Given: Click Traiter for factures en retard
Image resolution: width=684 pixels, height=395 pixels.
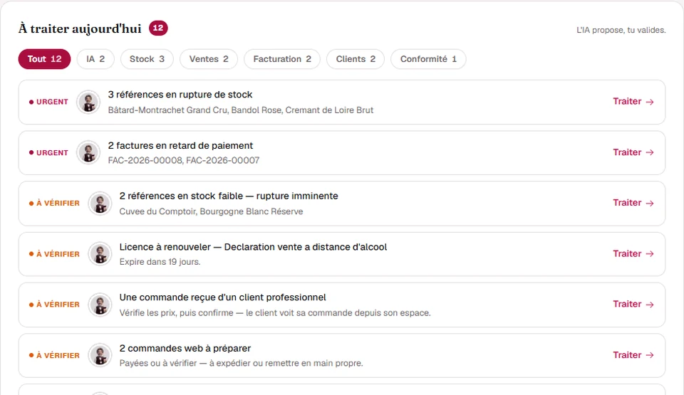Looking at the screenshot, I should coord(633,152).
